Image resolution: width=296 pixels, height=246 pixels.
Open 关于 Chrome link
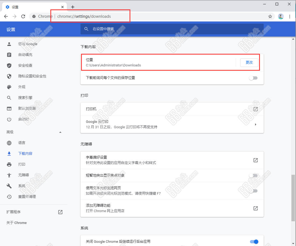coord(16,223)
